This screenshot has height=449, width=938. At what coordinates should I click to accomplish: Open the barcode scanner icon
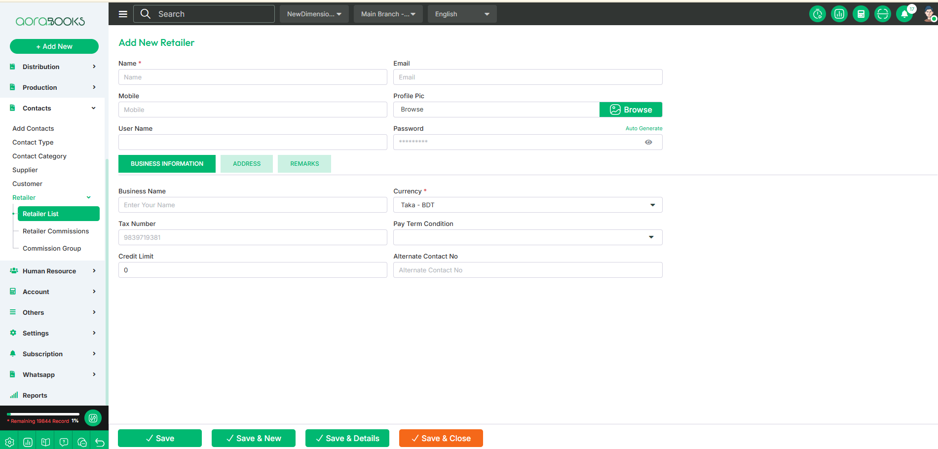coord(882,14)
